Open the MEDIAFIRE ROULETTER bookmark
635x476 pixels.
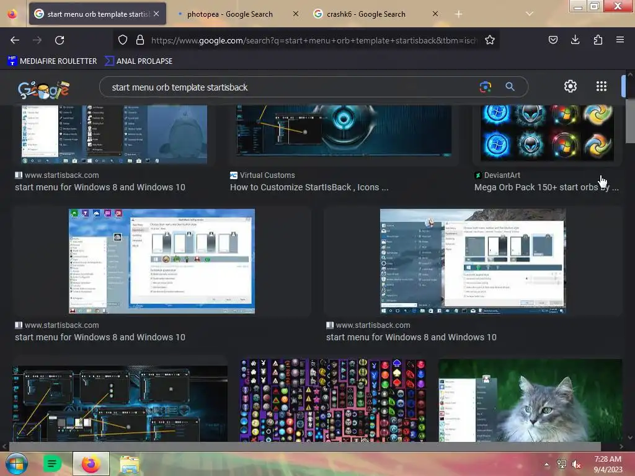click(x=52, y=61)
